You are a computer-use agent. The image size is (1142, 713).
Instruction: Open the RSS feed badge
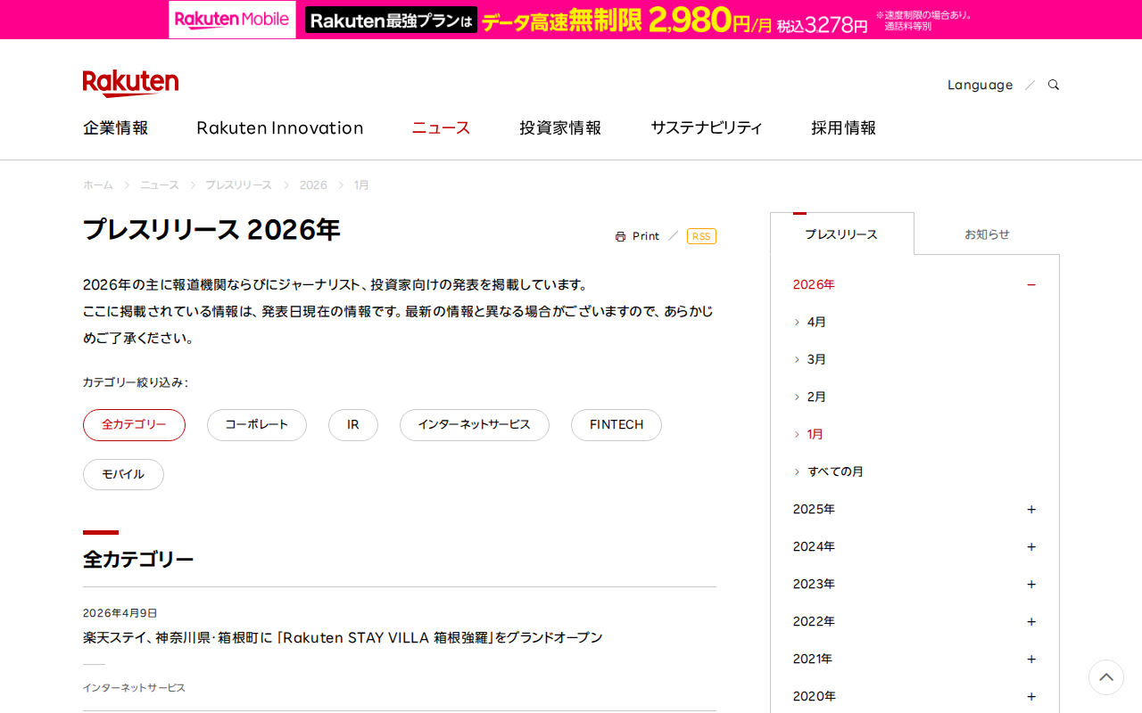click(x=701, y=236)
